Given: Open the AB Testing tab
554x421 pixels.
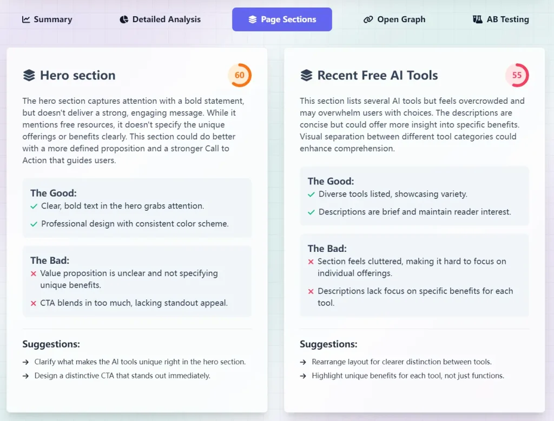Looking at the screenshot, I should [x=500, y=19].
